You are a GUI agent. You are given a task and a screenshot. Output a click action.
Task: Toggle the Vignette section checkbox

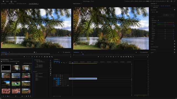click(175, 53)
